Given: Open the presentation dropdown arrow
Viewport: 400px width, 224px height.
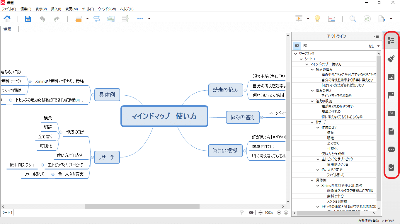Looking at the screenshot, I should 308,19.
